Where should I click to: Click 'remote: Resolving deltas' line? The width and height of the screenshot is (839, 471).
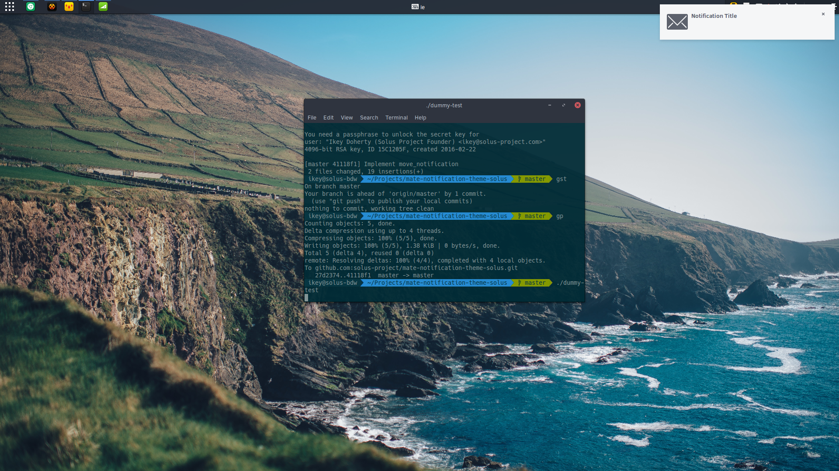coord(425,261)
